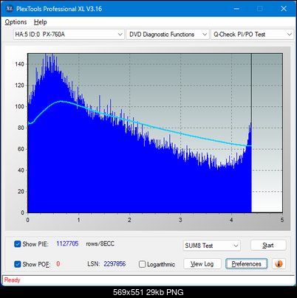Open the Preferences button
This screenshot has width=297, height=298.
click(x=246, y=264)
